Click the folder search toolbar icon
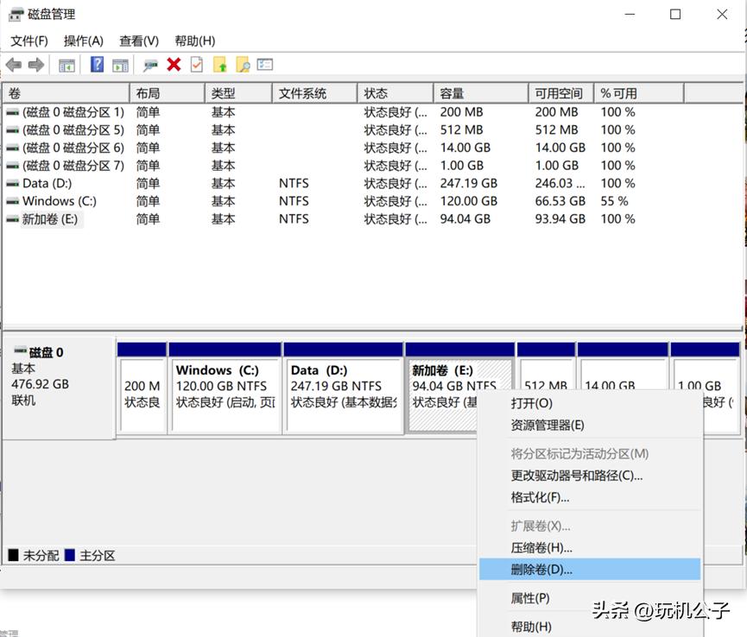Image resolution: width=747 pixels, height=637 pixels. tap(243, 65)
